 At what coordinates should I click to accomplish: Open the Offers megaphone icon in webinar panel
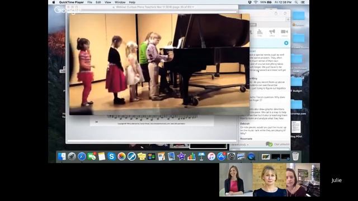pos(272,32)
